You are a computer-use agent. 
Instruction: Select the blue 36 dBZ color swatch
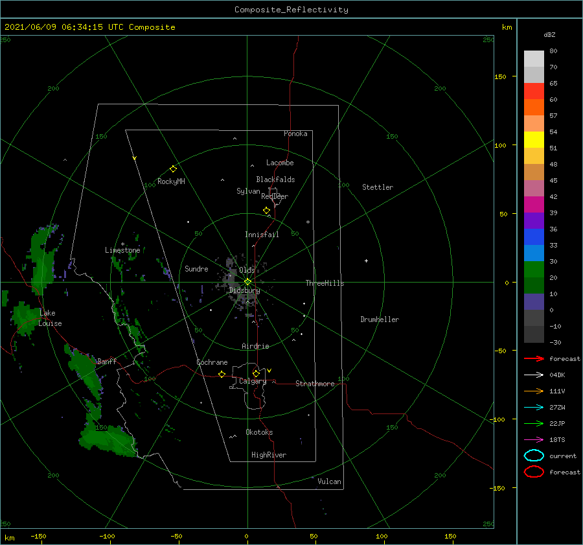coord(534,237)
